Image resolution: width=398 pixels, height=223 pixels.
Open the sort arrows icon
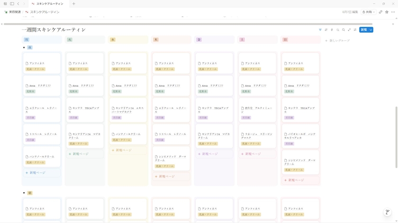pos(326,30)
